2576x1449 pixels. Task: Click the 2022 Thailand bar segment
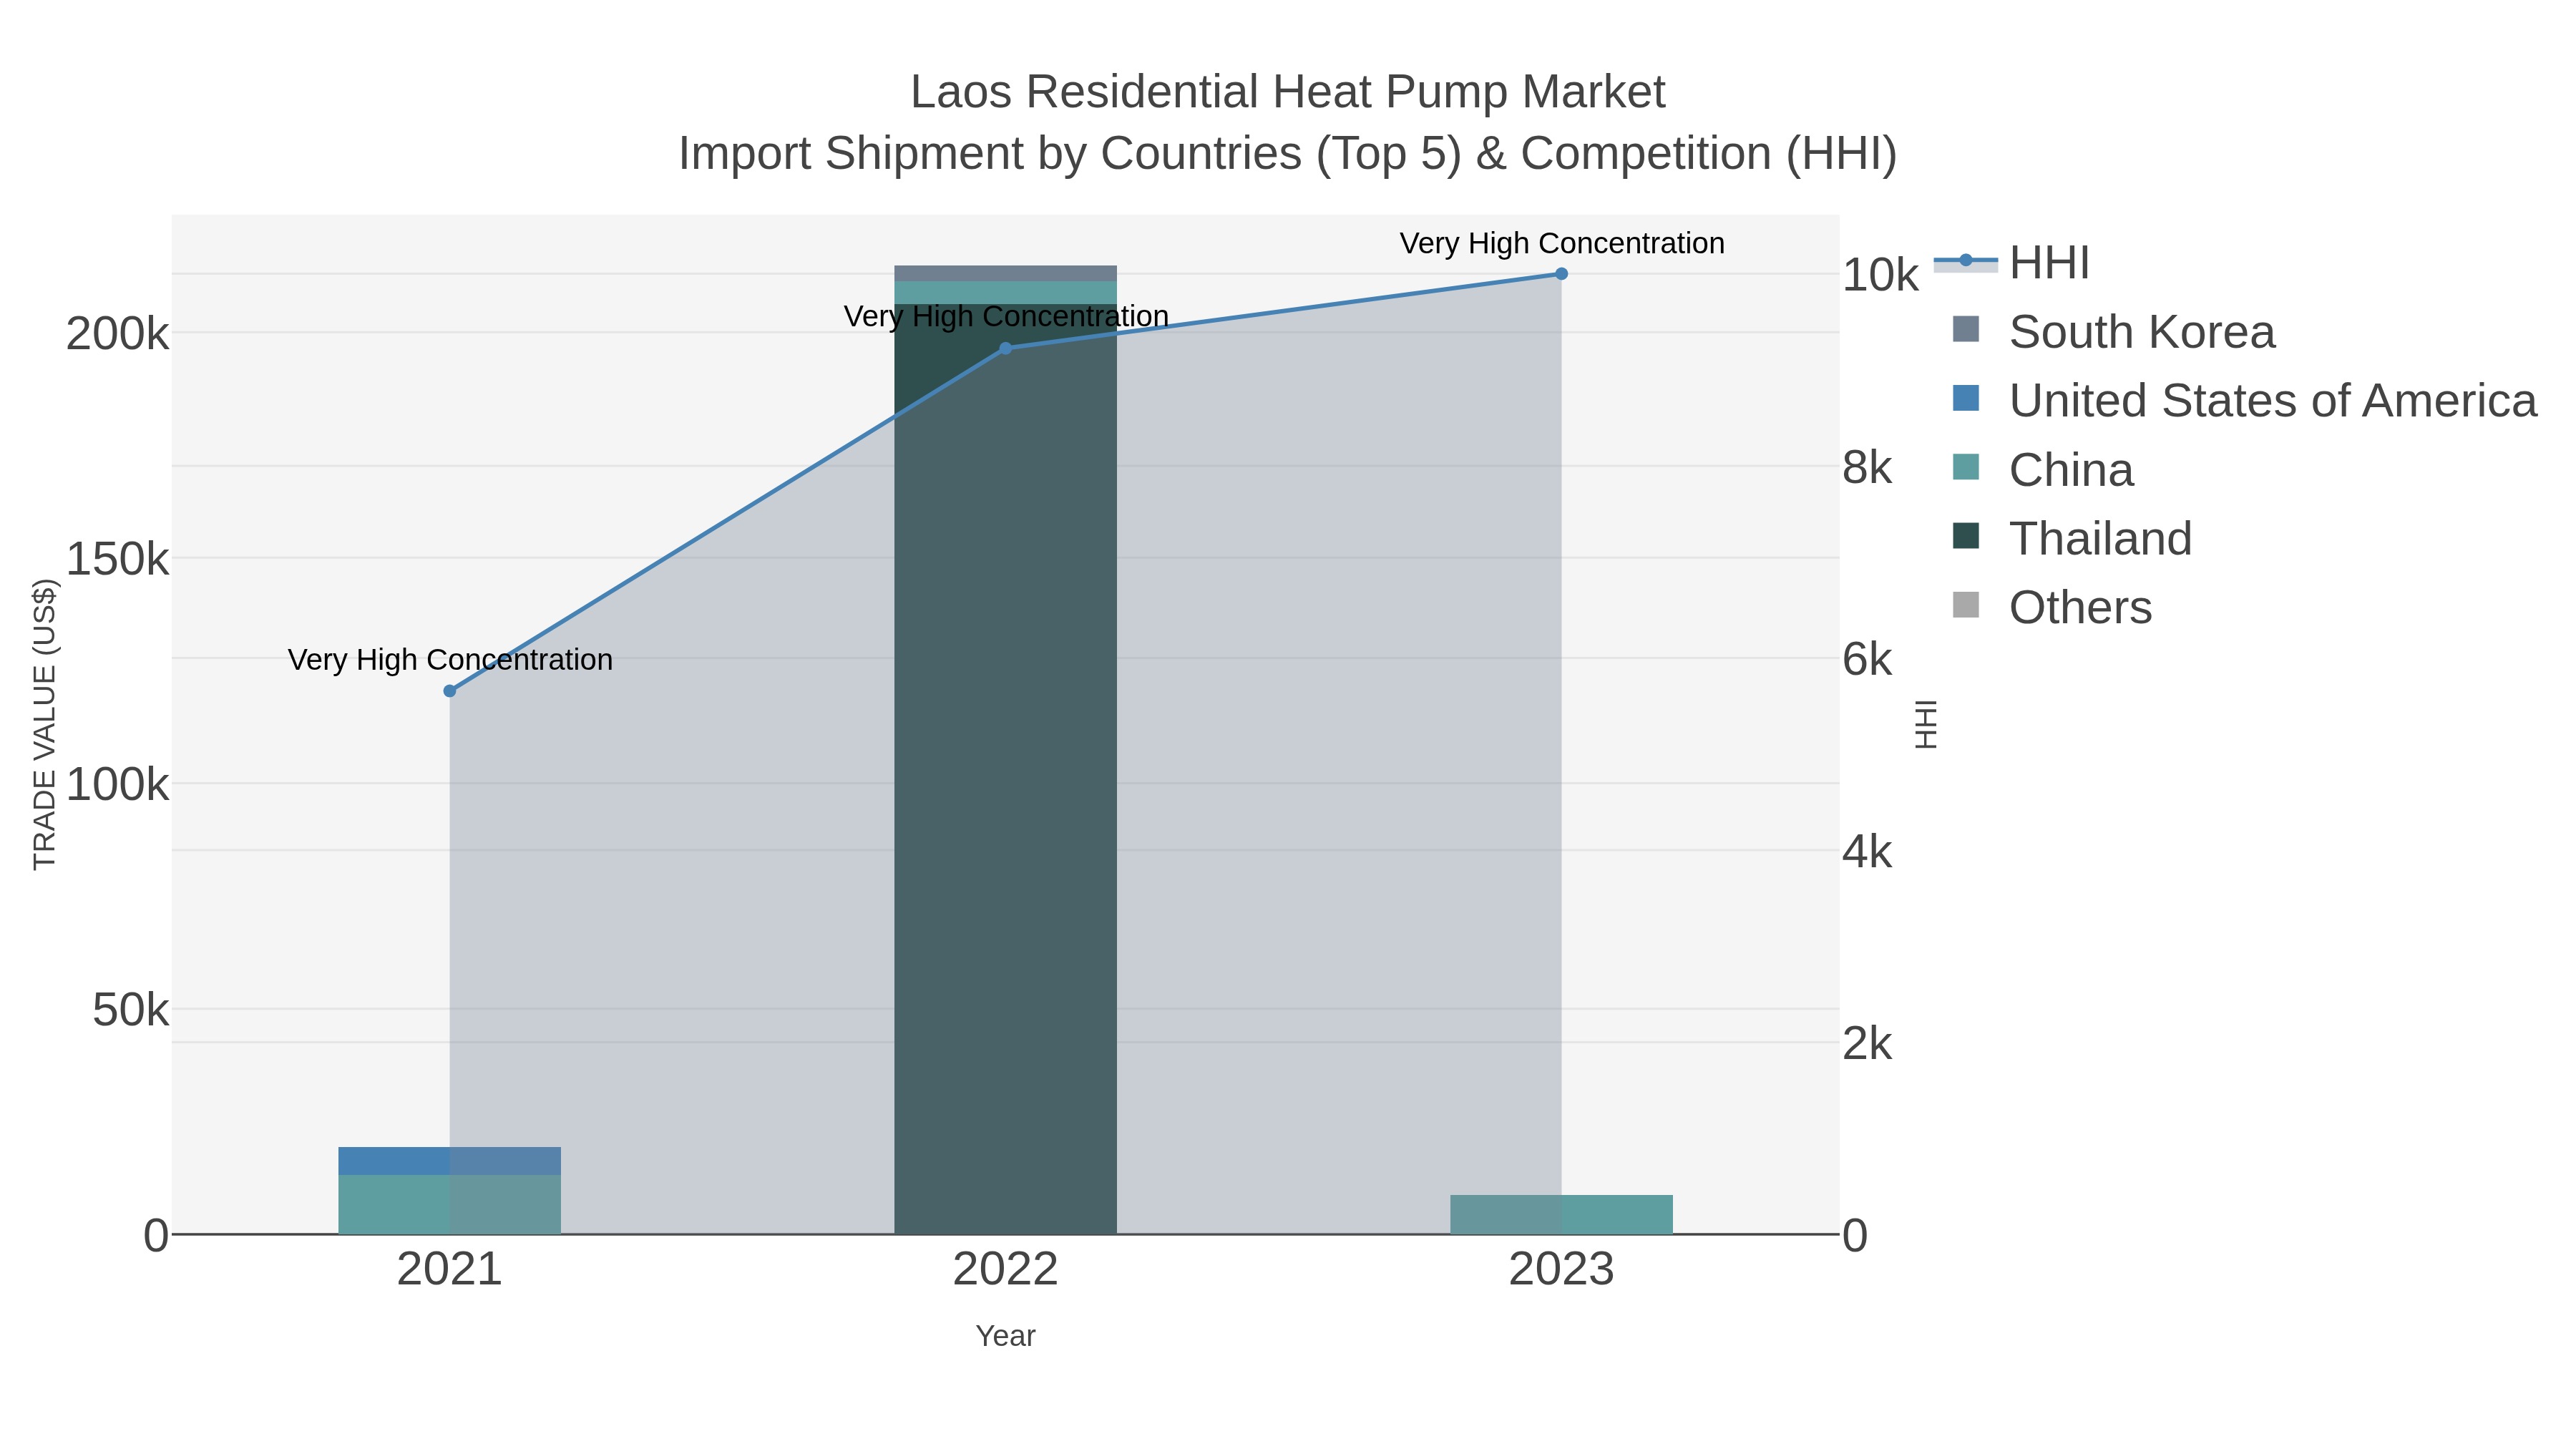coord(1006,769)
